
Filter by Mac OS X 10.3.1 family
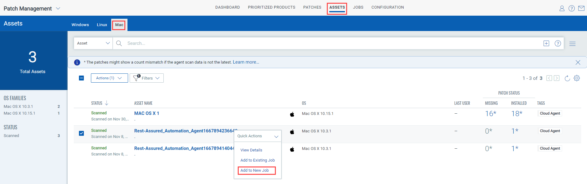point(18,107)
